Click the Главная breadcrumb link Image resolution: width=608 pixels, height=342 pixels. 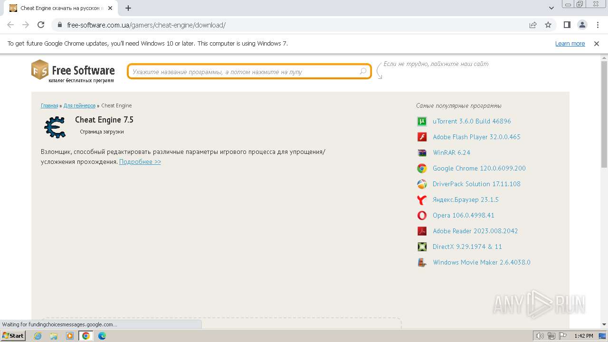(49, 105)
